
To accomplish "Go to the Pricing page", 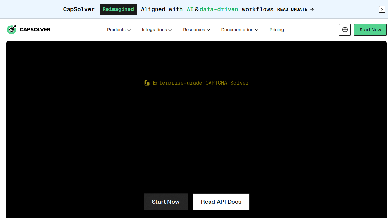I will [x=277, y=30].
